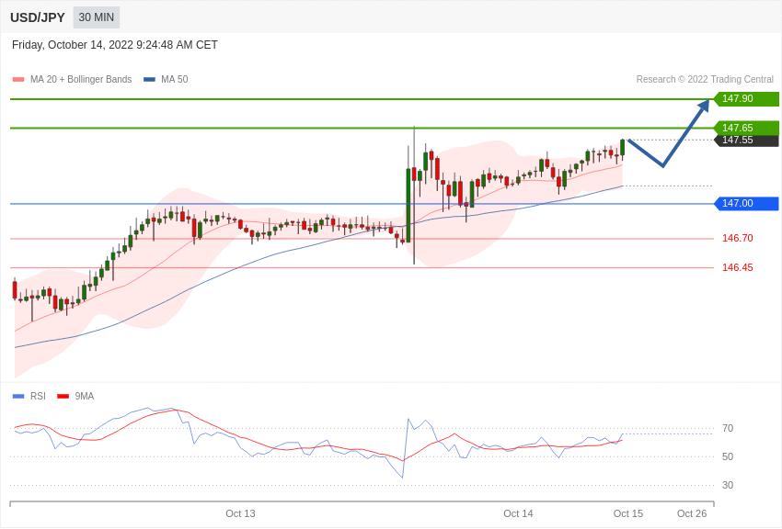Screen dimensions: 782x529
Task: Click the green 147.65 resistance price tag
Action: pos(746,128)
